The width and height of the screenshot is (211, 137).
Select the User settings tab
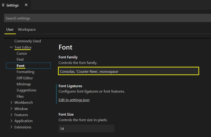tap(10, 30)
